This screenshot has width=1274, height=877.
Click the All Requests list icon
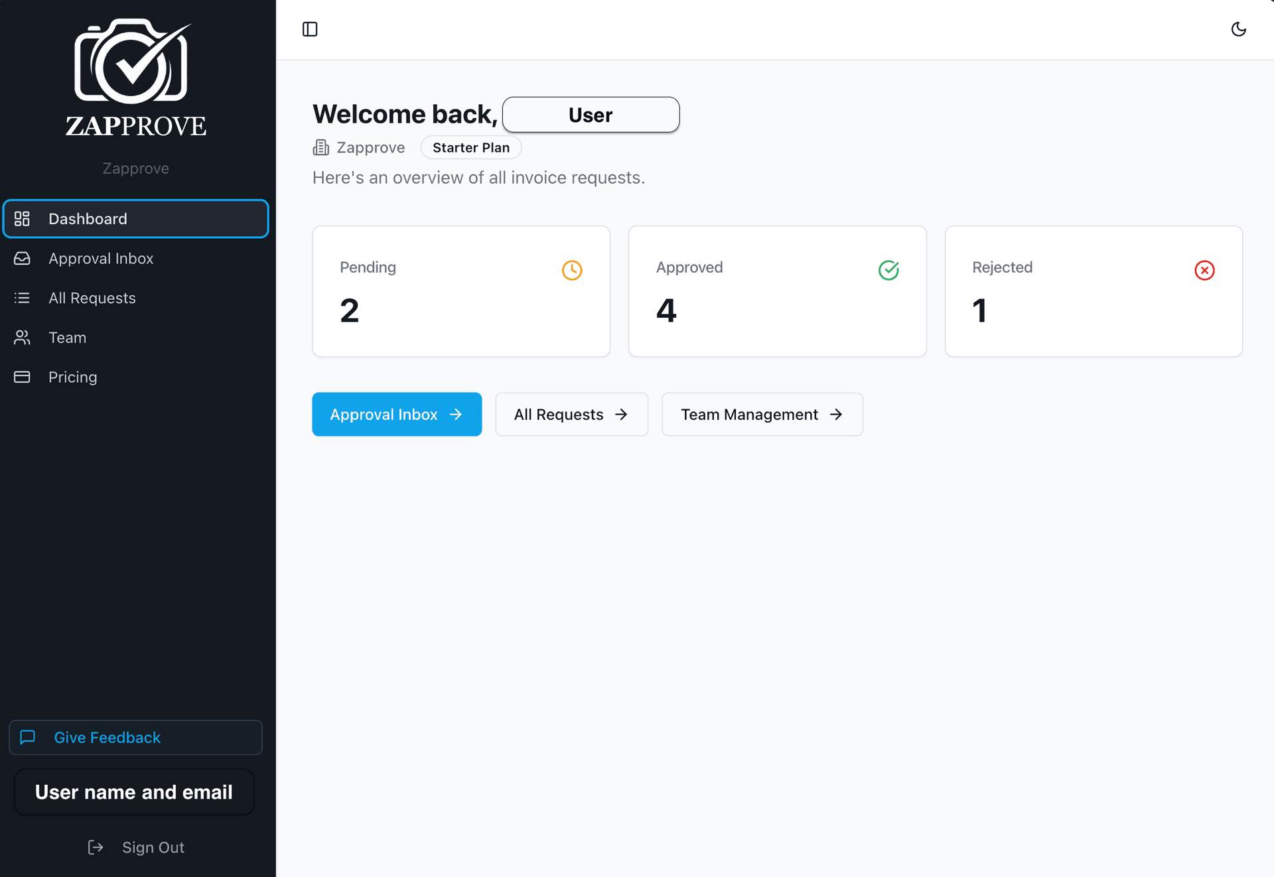point(22,298)
